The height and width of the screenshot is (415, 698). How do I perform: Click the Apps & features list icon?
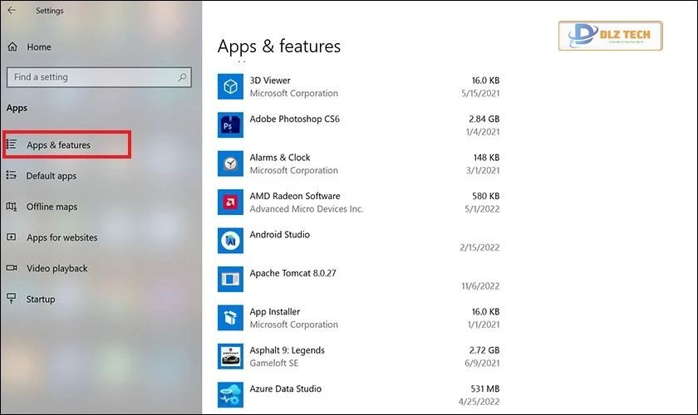coord(12,144)
